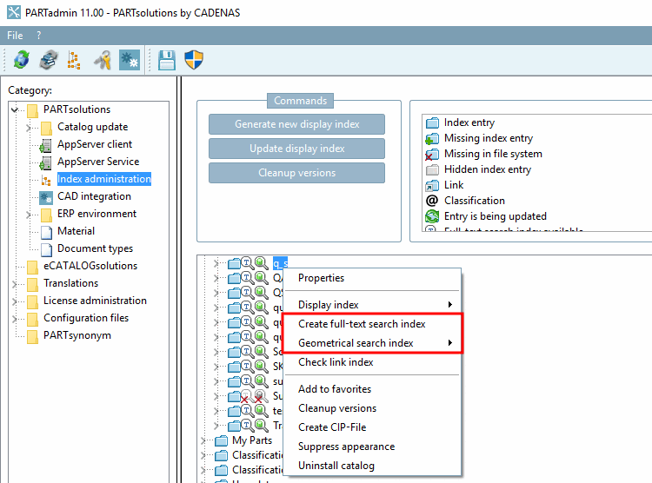Click the License keys toolbar icon
Image resolution: width=652 pixels, height=483 pixels.
click(x=103, y=60)
